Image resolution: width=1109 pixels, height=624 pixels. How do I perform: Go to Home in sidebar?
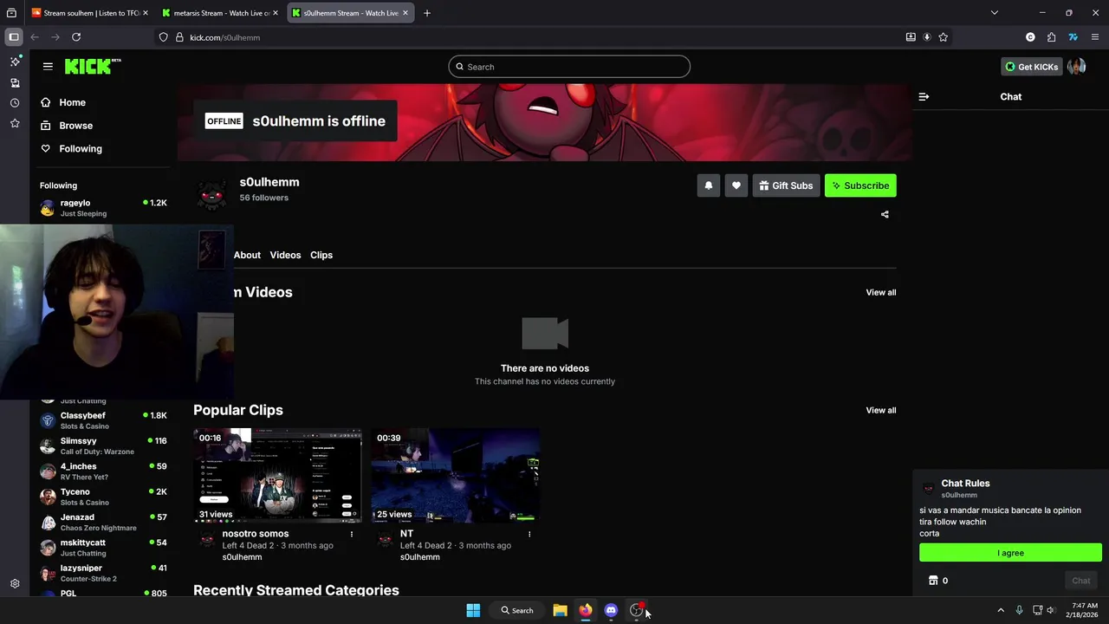click(72, 102)
